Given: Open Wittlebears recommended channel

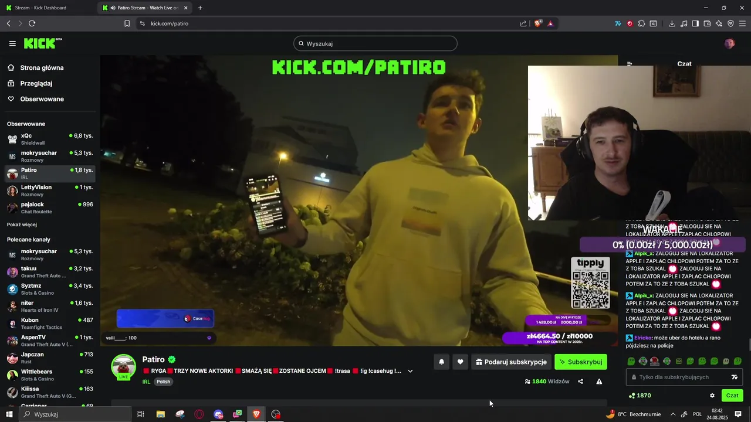Looking at the screenshot, I should 50,375.
